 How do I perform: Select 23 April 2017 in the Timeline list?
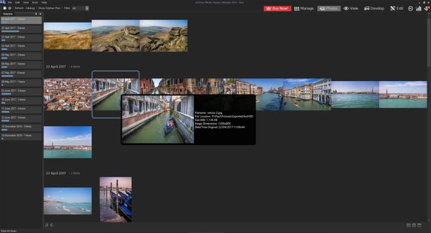click(x=21, y=38)
